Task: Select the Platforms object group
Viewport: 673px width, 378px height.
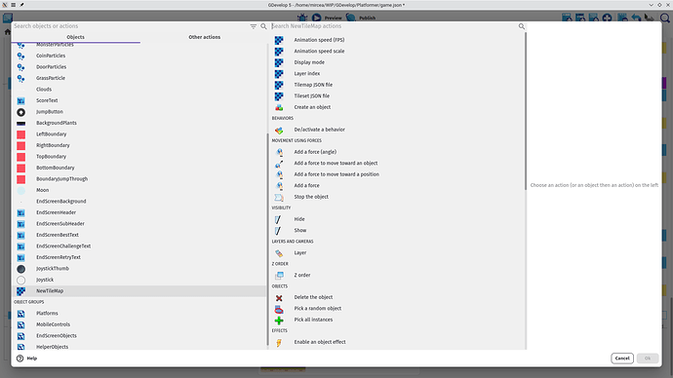Action: click(x=139, y=314)
